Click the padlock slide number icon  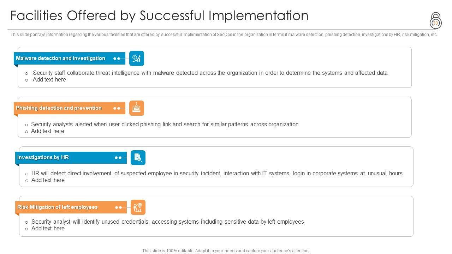[436, 21]
